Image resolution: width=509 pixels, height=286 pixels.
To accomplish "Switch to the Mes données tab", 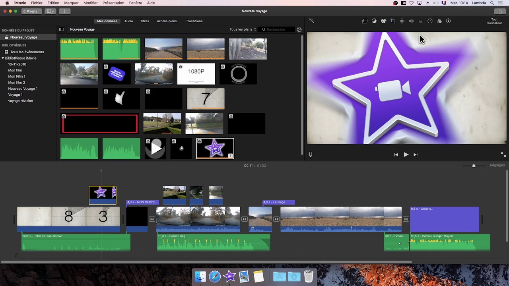I will coord(107,21).
